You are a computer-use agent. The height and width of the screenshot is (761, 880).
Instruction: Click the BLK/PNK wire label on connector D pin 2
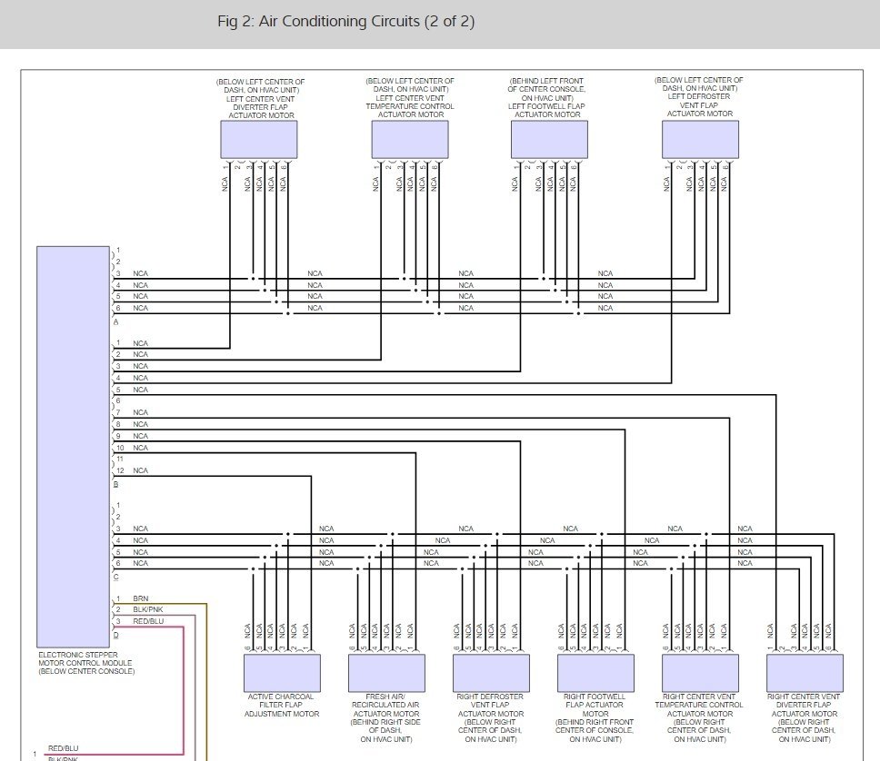(x=148, y=609)
